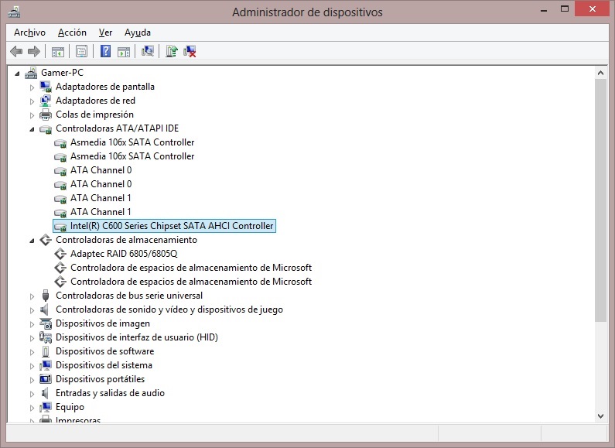Open the blue Help toolbar icon
Viewport: 615px width, 448px height.
[x=105, y=51]
